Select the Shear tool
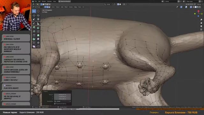 pyautogui.click(x=34, y=46)
